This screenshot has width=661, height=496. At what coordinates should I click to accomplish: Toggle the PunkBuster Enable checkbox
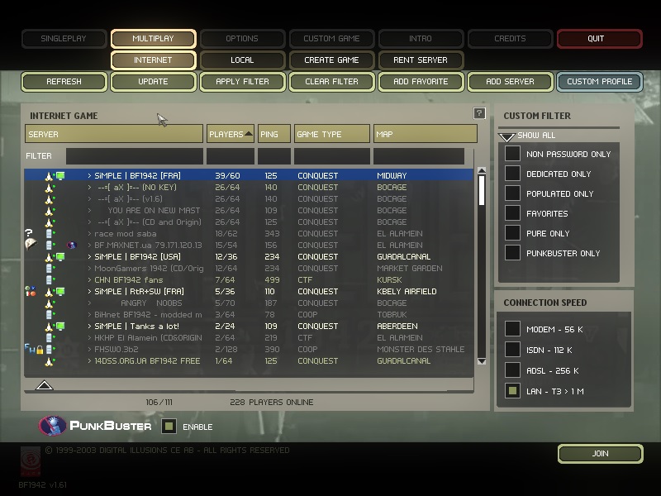point(169,427)
